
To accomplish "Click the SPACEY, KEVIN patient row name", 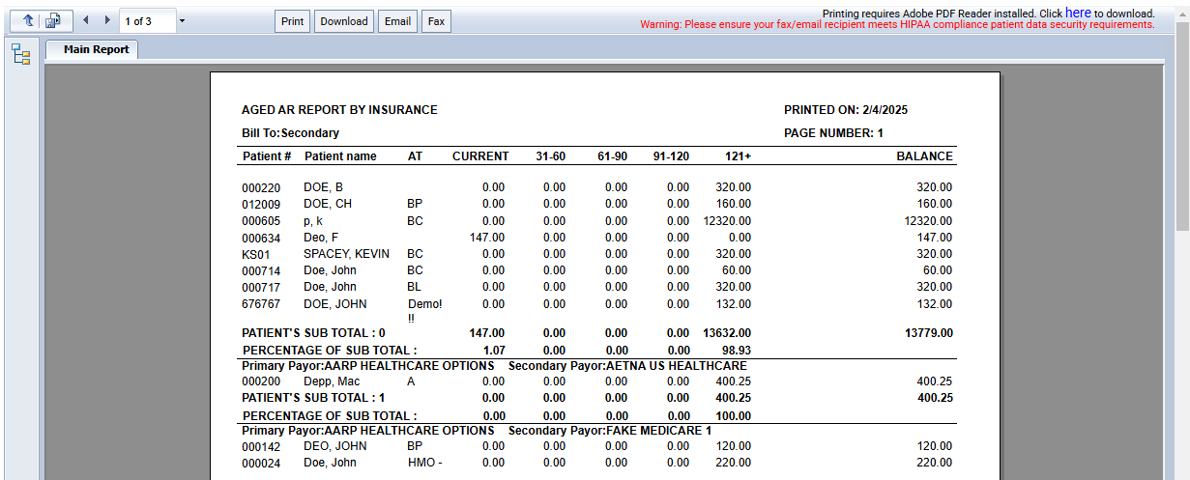I will (346, 254).
